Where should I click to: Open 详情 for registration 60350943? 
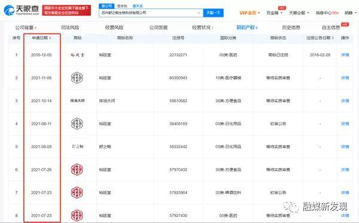point(345,78)
